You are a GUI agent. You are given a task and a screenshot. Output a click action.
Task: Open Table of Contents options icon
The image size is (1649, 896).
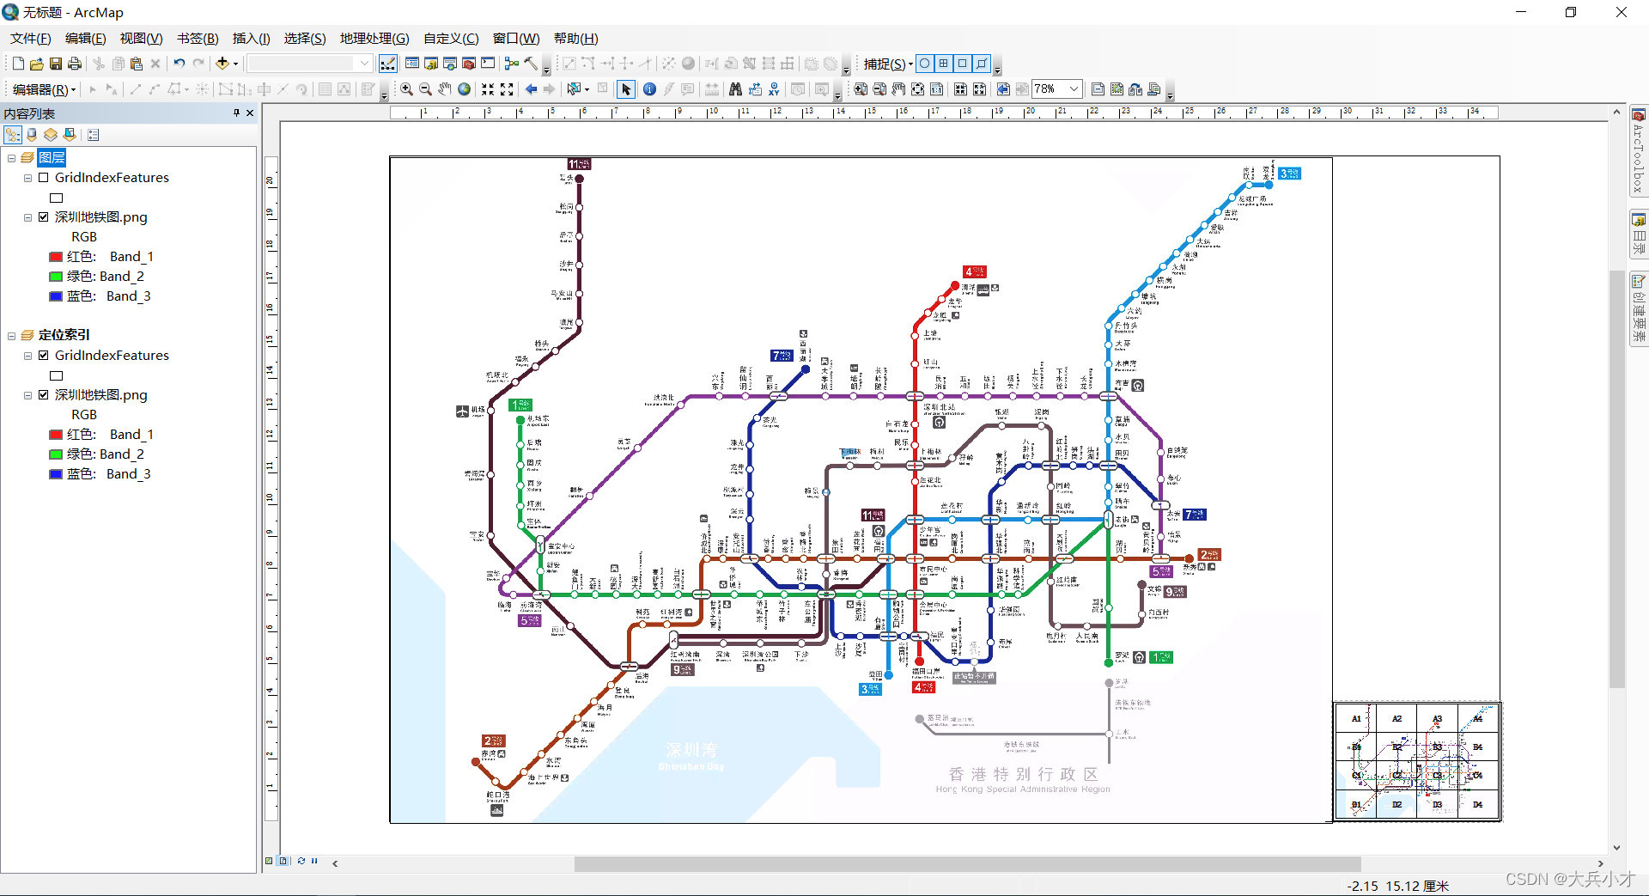click(94, 135)
